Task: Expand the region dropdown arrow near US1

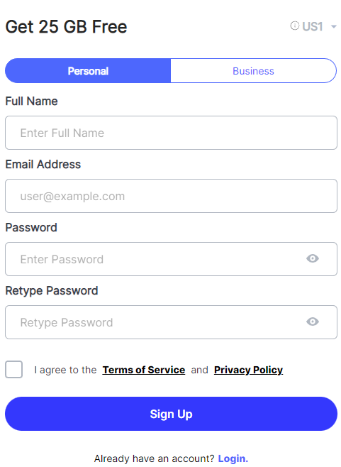Action: click(334, 27)
